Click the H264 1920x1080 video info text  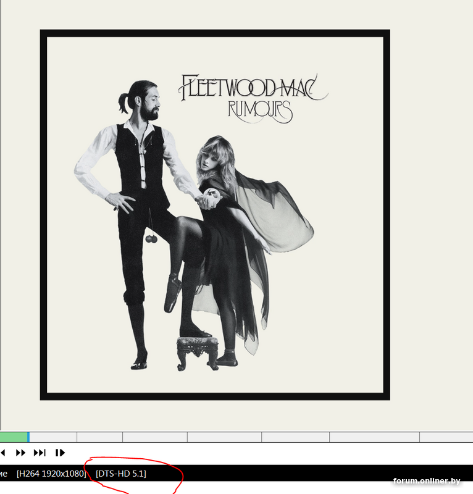click(51, 474)
